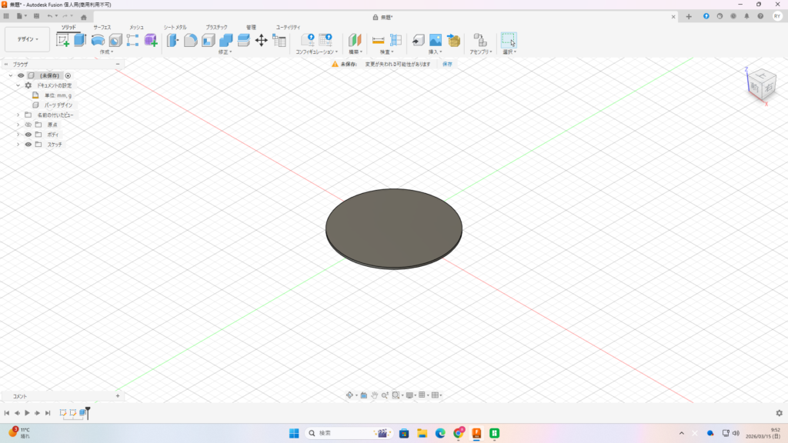Toggle visibility of スケッチ folder
The image size is (788, 443).
[x=28, y=145]
